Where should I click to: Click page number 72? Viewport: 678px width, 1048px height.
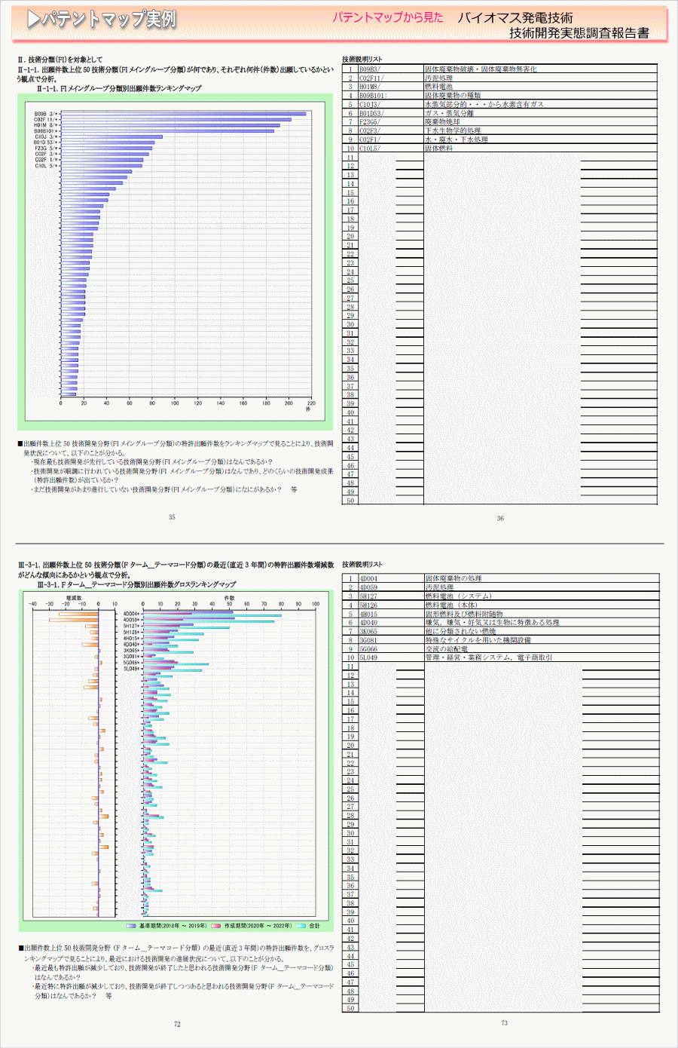[x=177, y=1025]
